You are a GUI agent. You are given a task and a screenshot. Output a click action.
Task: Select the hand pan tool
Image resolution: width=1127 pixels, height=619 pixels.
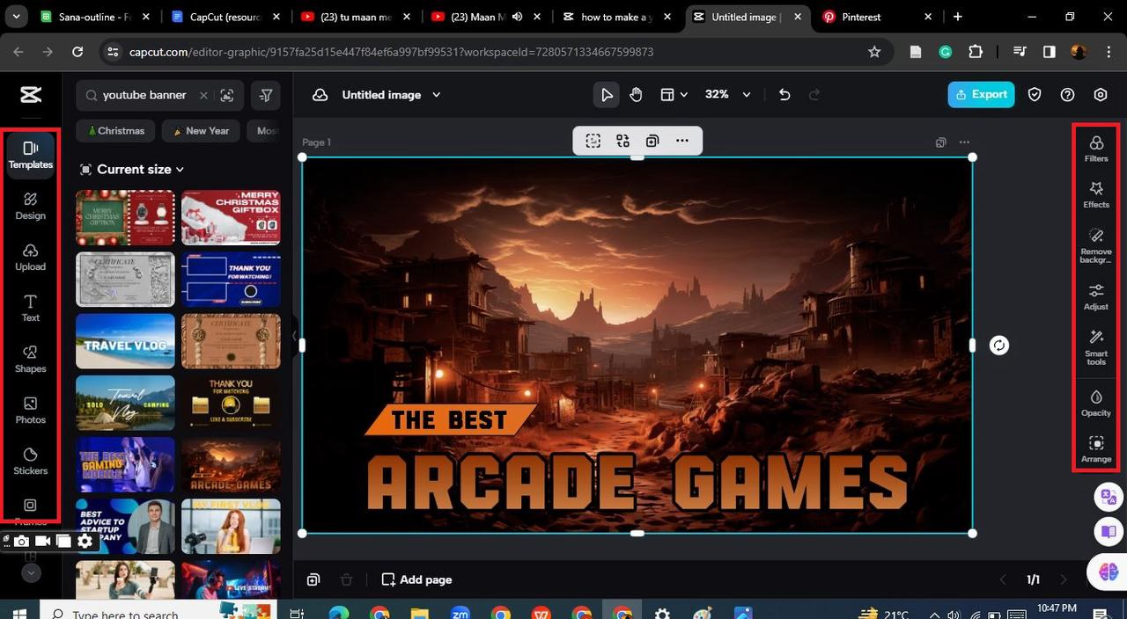coord(636,95)
